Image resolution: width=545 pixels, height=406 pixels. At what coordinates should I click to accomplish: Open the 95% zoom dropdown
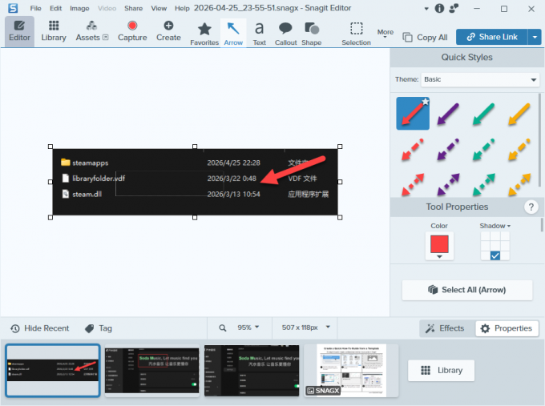coord(248,328)
